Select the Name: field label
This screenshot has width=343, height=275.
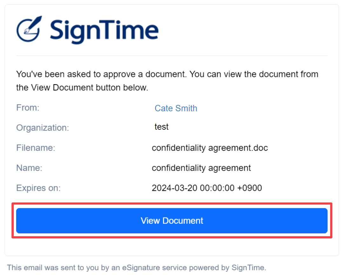(29, 168)
